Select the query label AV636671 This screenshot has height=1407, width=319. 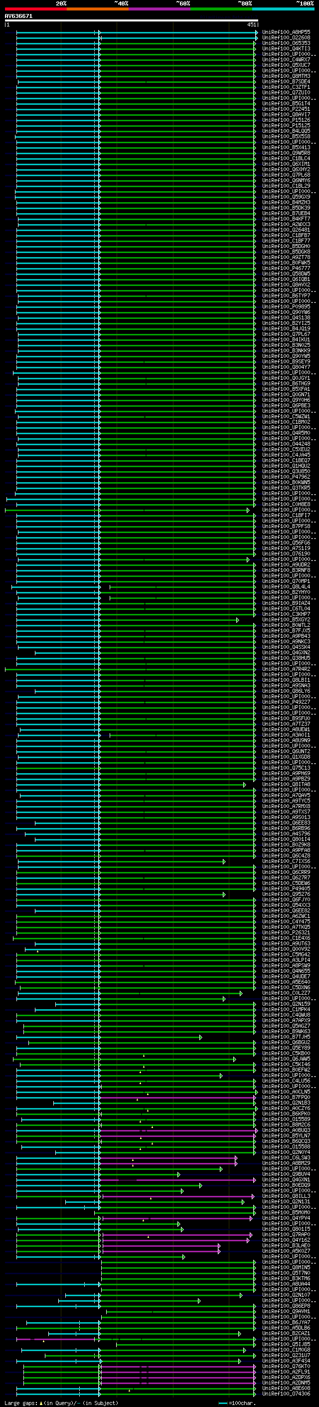[18, 16]
